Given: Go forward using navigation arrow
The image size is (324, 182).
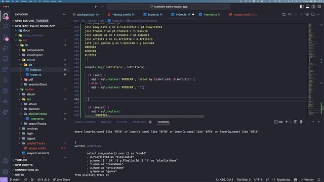Looking at the screenshot, I should [x=102, y=7].
